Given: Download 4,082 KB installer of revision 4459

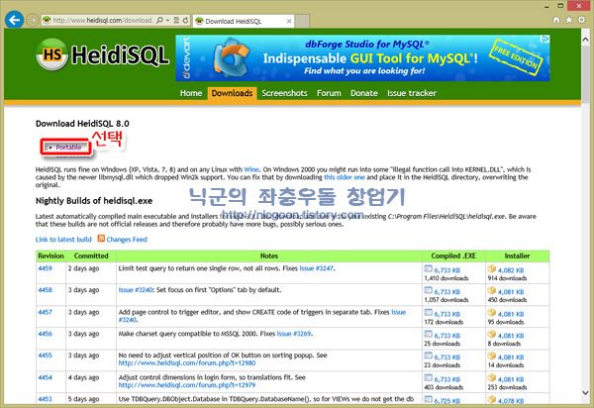Looking at the screenshot, I should pyautogui.click(x=511, y=270).
